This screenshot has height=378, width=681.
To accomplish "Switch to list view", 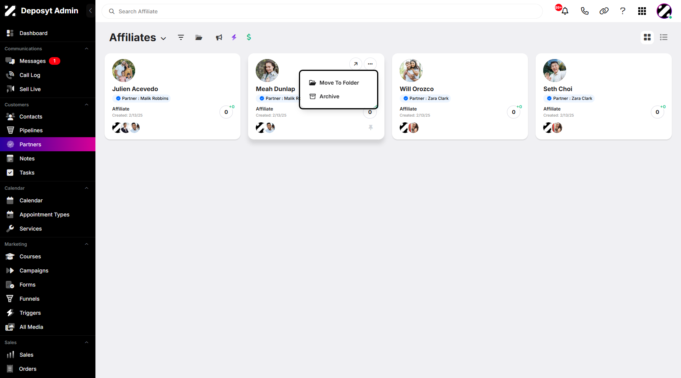I will pos(664,37).
